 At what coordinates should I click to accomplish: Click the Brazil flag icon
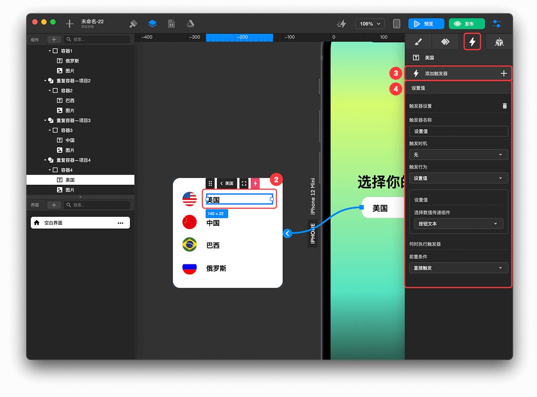[190, 245]
